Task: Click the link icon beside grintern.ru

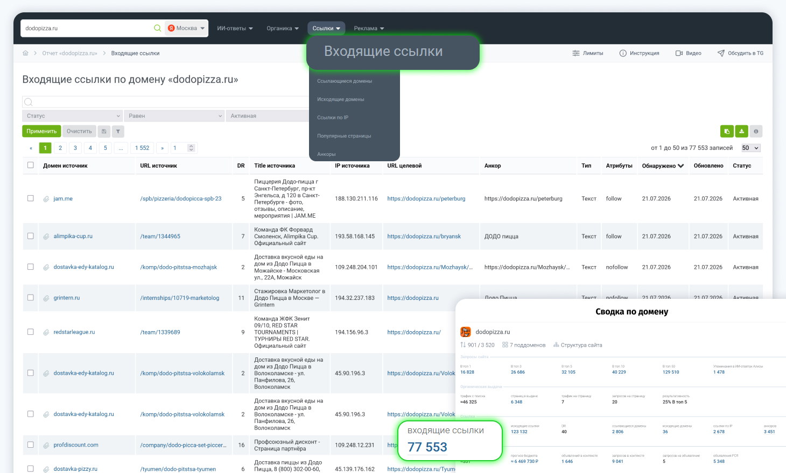Action: (46, 298)
